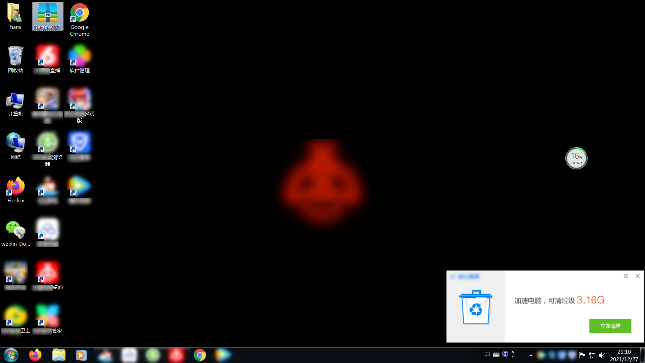Image resolution: width=645 pixels, height=363 pixels.
Task: Open hans user folder icon
Action: click(x=15, y=16)
